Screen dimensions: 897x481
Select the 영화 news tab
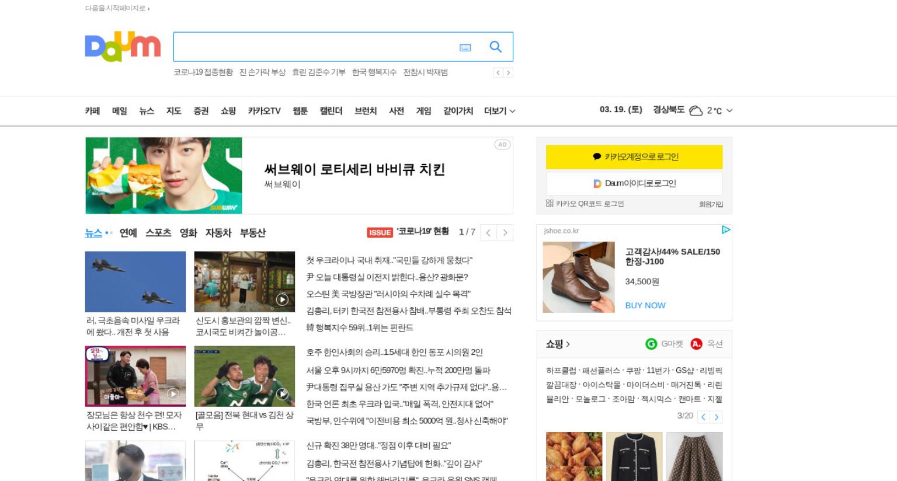(188, 233)
